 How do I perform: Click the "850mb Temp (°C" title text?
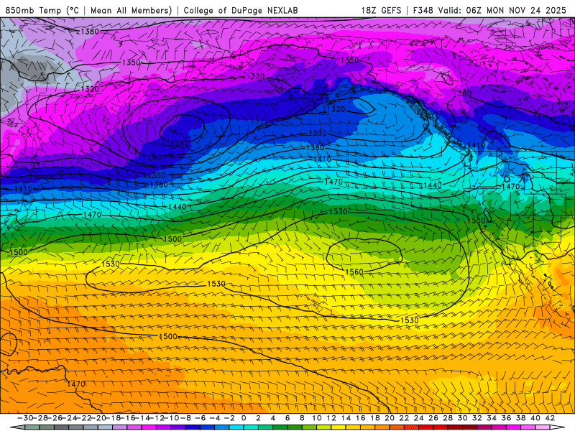pos(42,10)
